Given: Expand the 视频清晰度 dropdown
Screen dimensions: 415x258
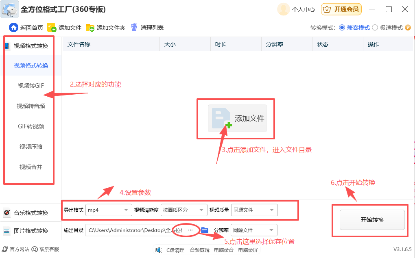Looking at the screenshot, I should [183, 210].
